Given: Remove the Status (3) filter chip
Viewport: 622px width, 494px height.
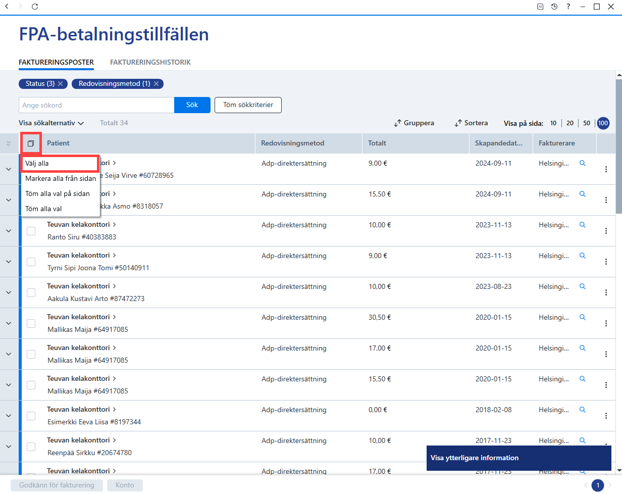Looking at the screenshot, I should click(60, 84).
